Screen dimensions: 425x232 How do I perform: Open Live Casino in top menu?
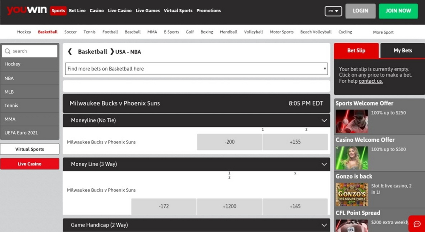[120, 11]
